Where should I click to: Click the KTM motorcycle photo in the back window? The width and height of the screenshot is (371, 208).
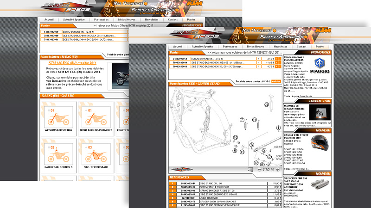(121, 76)
